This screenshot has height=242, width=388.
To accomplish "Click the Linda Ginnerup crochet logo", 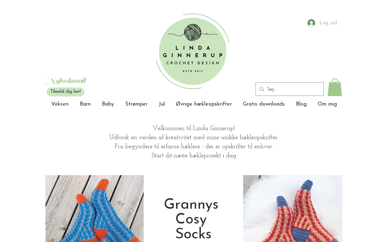I will point(193,51).
